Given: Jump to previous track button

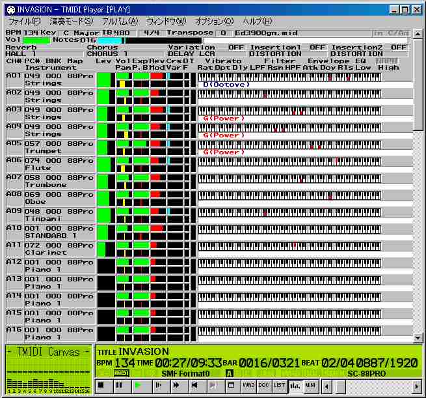Looking at the screenshot, I should coord(194,386).
